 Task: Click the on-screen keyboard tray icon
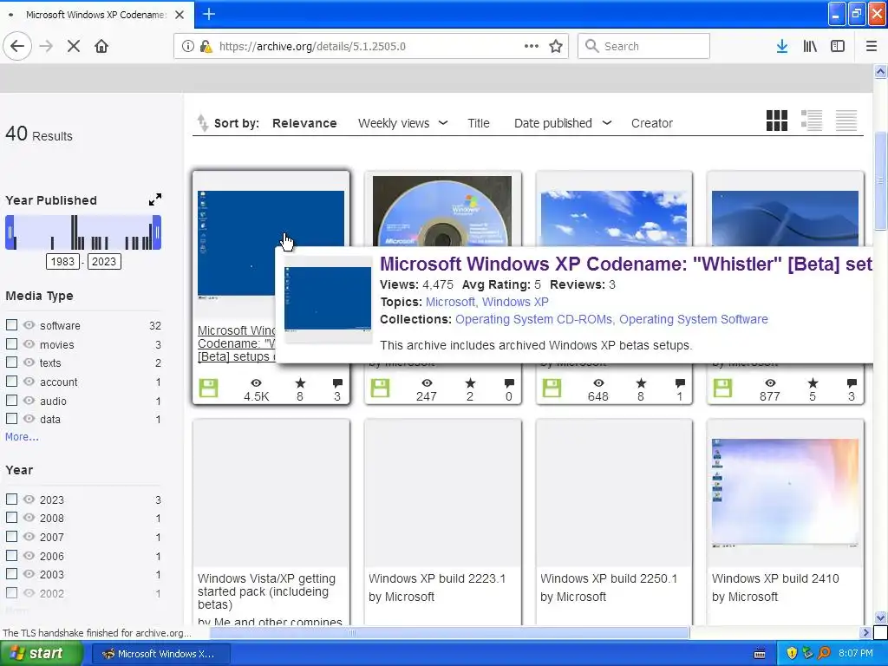(x=760, y=654)
